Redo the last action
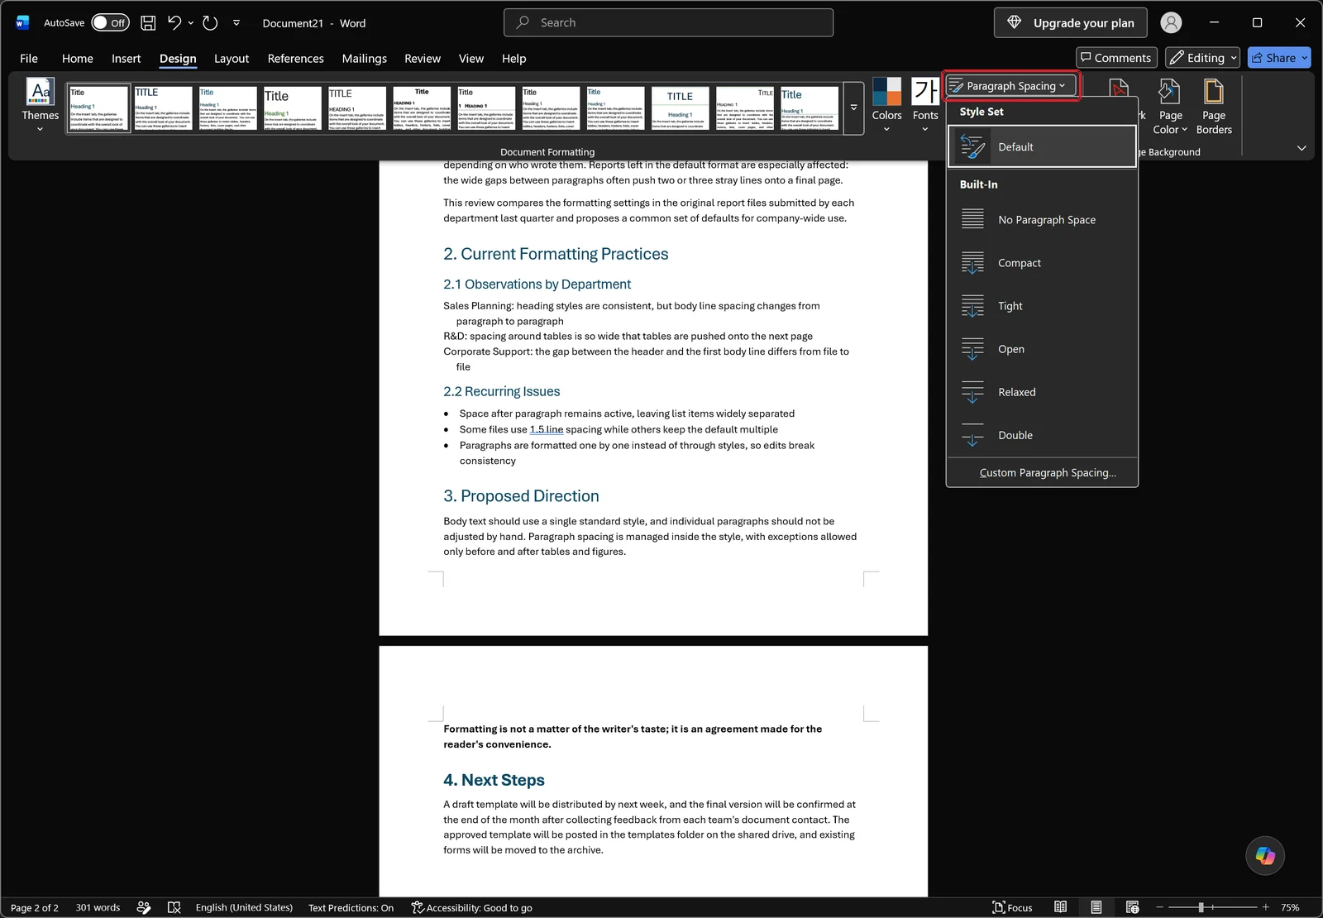 [x=210, y=23]
